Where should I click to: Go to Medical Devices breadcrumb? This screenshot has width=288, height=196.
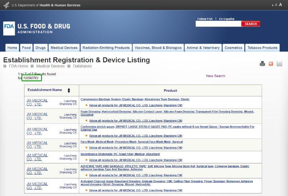point(50,66)
